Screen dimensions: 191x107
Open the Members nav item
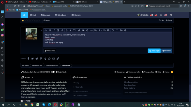[x=60, y=15]
